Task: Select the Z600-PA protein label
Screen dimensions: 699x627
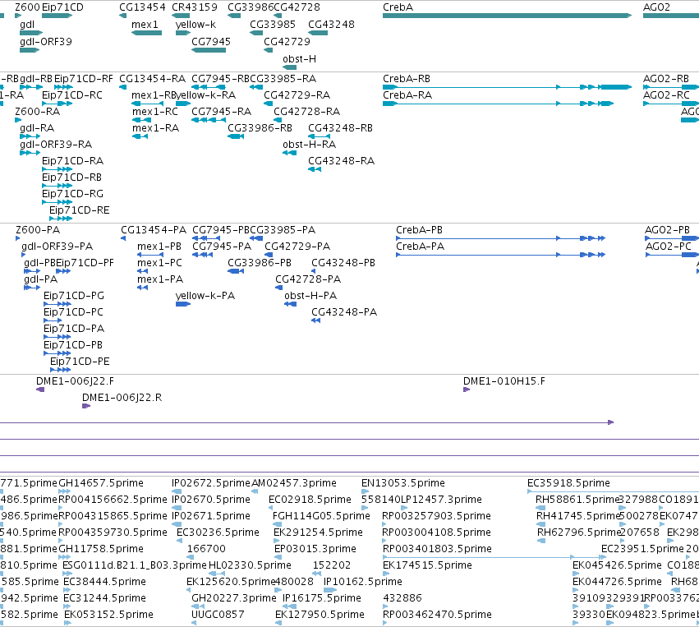Action: coord(38,230)
